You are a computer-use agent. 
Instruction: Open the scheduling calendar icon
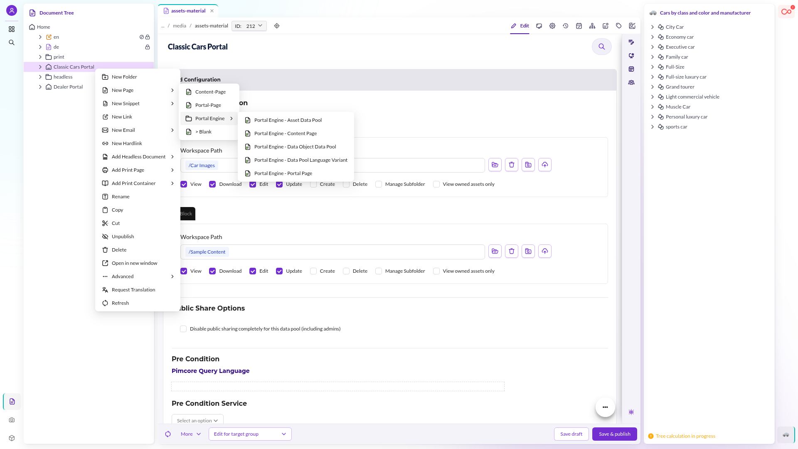[579, 26]
